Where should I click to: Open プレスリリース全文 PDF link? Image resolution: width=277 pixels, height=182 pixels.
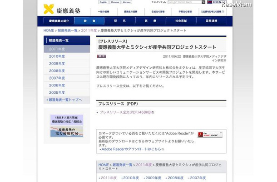[x=126, y=112]
